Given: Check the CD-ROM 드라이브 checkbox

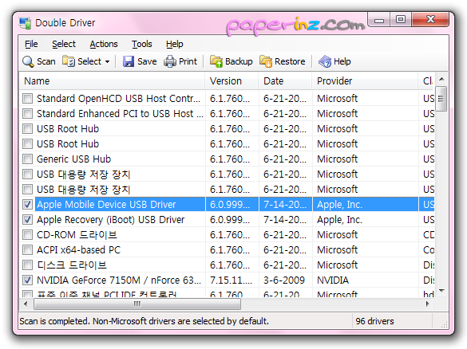Looking at the screenshot, I should coord(27,235).
